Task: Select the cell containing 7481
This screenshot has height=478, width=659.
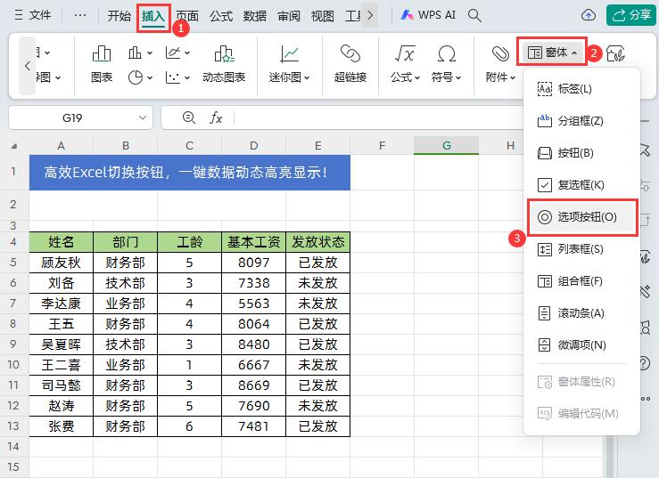Action: (x=254, y=426)
